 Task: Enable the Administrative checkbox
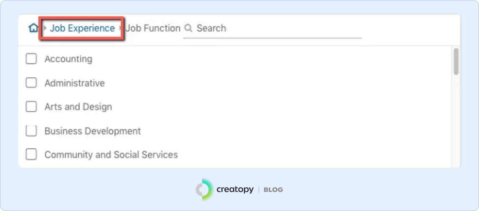[31, 83]
